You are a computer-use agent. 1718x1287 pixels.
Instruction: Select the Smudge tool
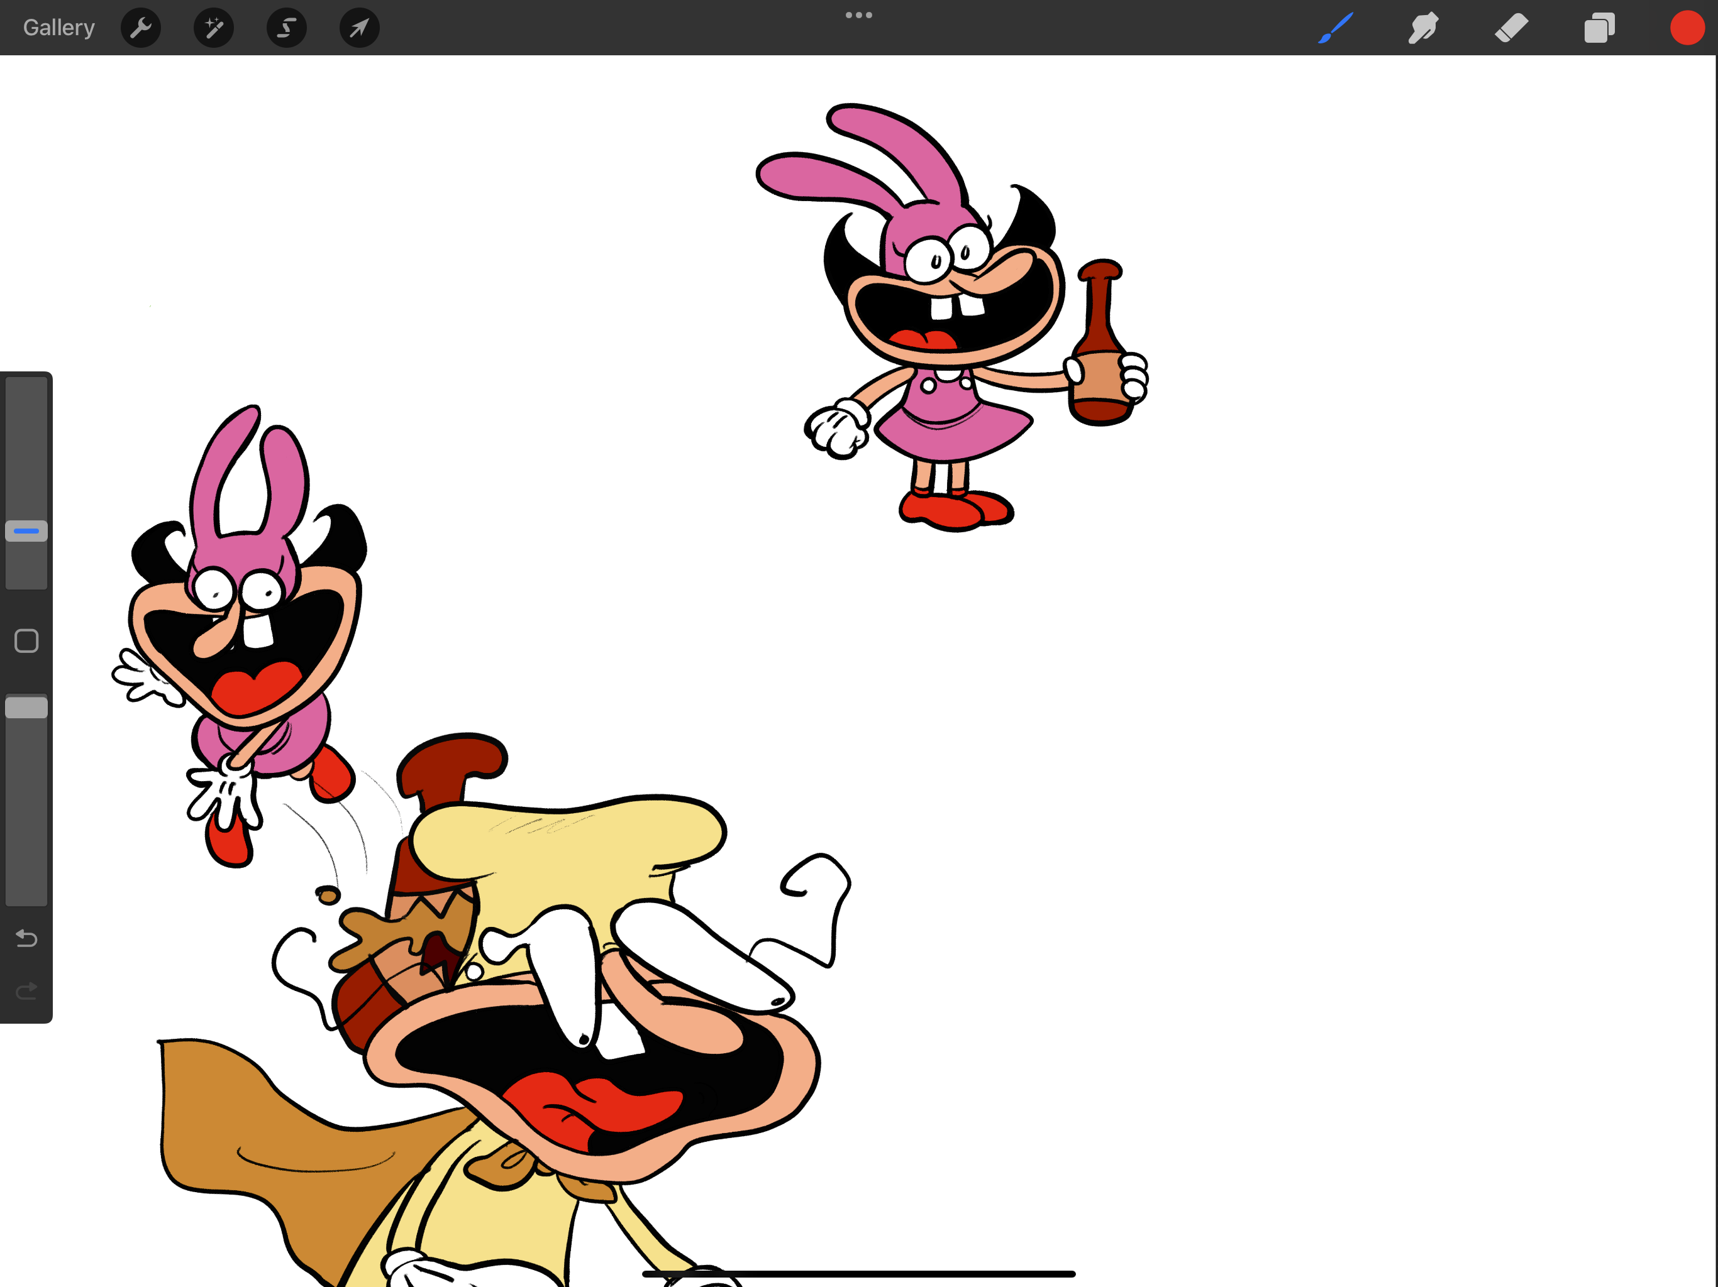(x=1424, y=28)
